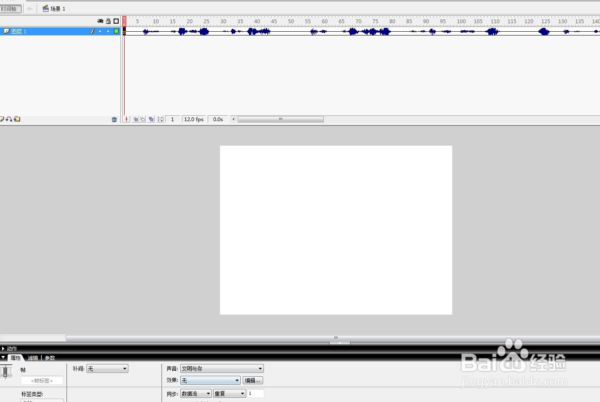This screenshot has width=600, height=402.
Task: Click the back arrow next to 场景 1
Action: 30,9
